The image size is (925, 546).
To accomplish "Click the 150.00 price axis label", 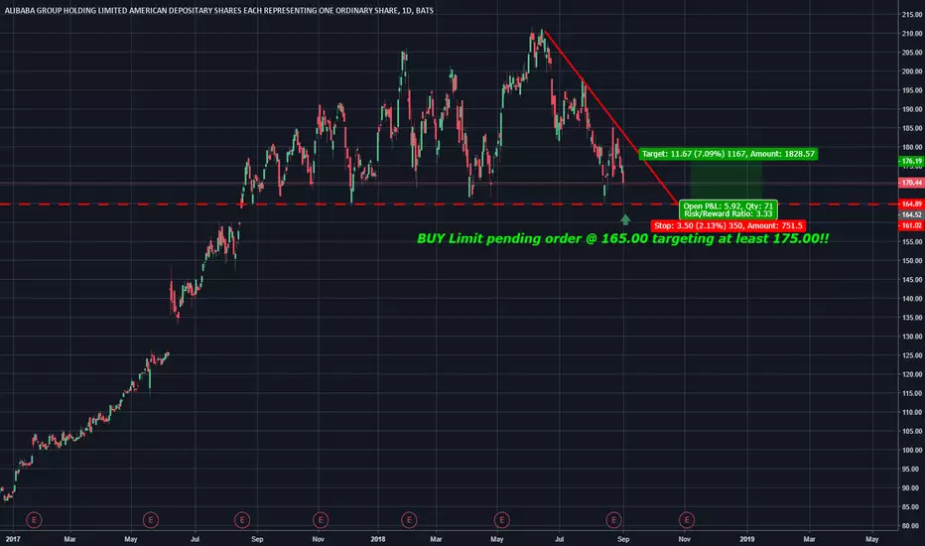I will pyautogui.click(x=911, y=260).
